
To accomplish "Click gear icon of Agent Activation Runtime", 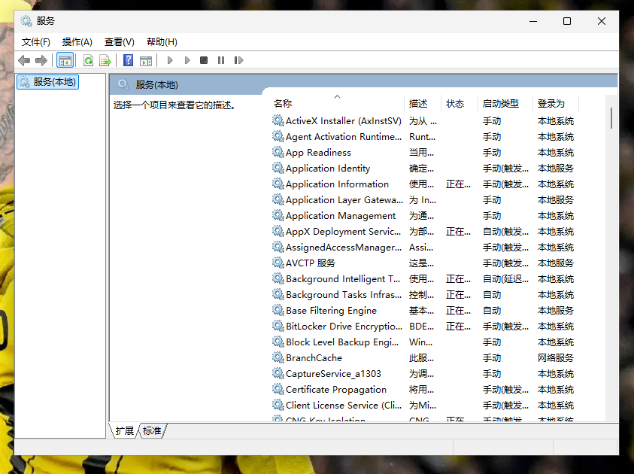I will [x=278, y=136].
